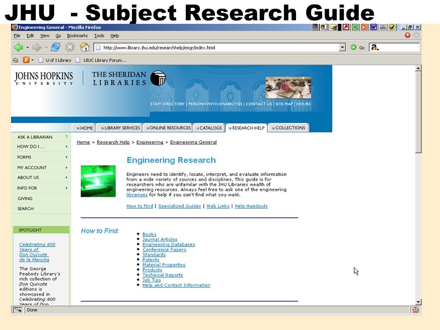Click the Office shortcut bar colored squares icon
The height and width of the screenshot is (330, 440).
tap(315, 27)
